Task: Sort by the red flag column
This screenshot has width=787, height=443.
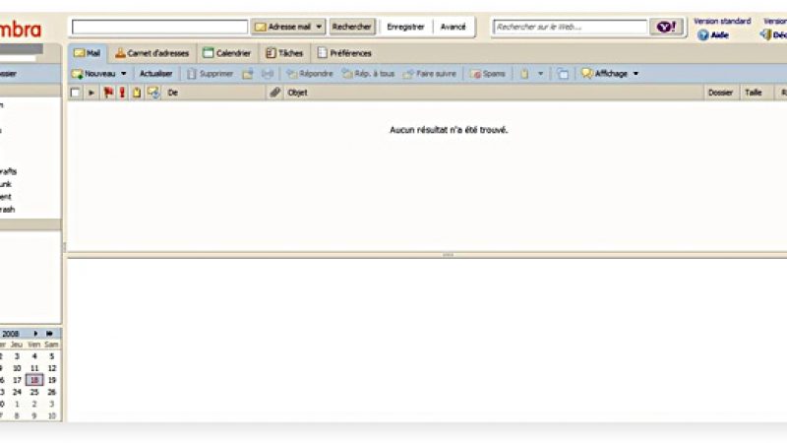Action: coord(108,93)
